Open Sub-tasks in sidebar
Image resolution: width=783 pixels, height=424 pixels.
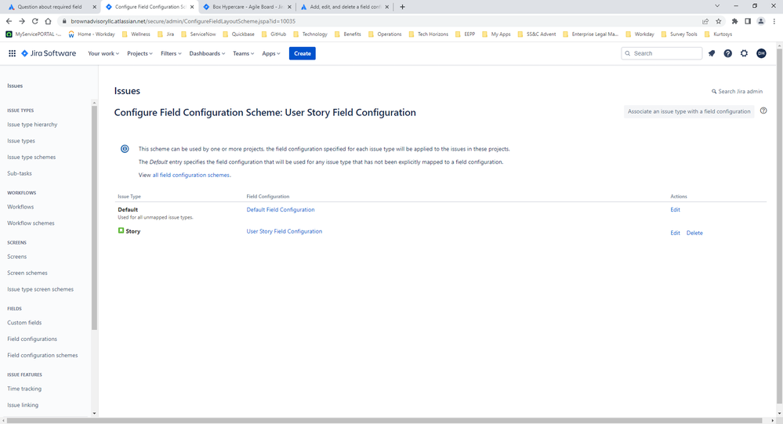coord(20,173)
